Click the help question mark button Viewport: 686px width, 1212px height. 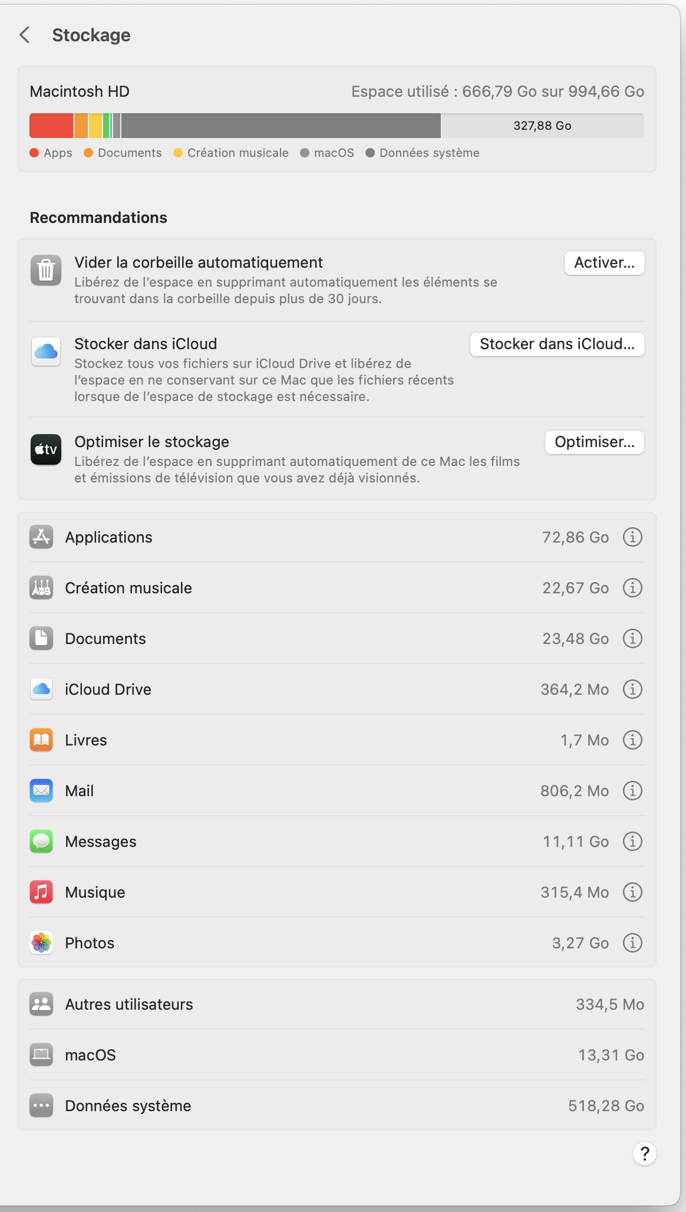(x=644, y=1153)
